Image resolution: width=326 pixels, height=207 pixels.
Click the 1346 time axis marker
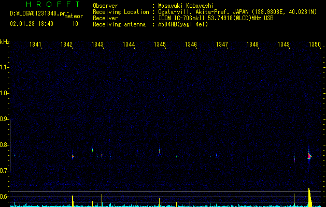[x=191, y=45]
